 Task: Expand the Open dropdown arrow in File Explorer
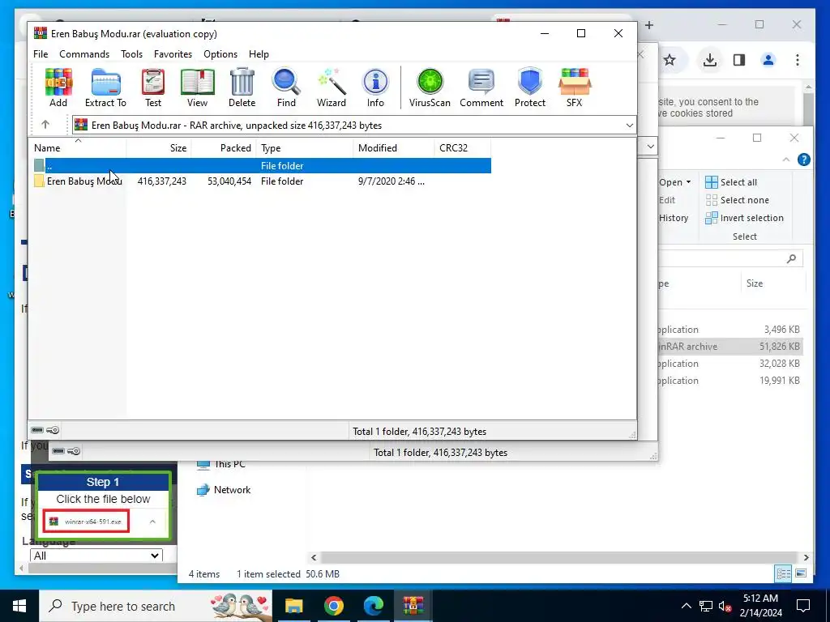click(689, 182)
